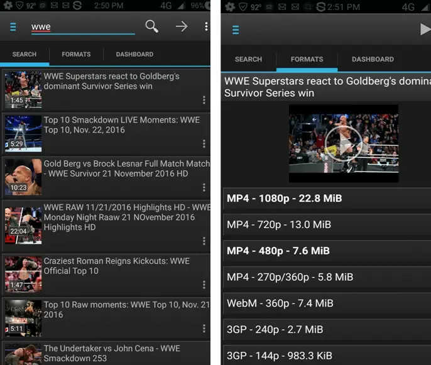Switch to SEARCH tab in right screen
431x365 pixels.
(249, 59)
